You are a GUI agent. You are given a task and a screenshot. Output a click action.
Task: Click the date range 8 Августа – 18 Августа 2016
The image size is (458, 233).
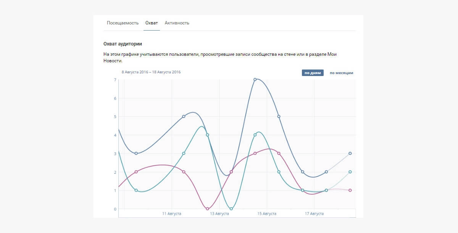pos(151,72)
